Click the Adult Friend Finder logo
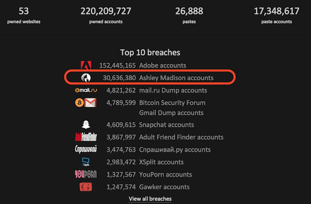 (x=86, y=137)
